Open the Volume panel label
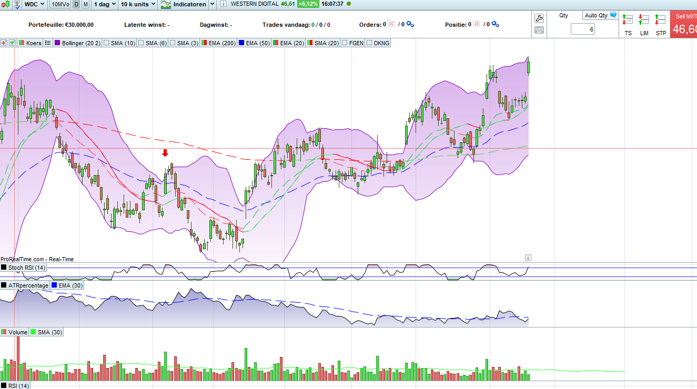697x389 pixels. click(x=18, y=332)
